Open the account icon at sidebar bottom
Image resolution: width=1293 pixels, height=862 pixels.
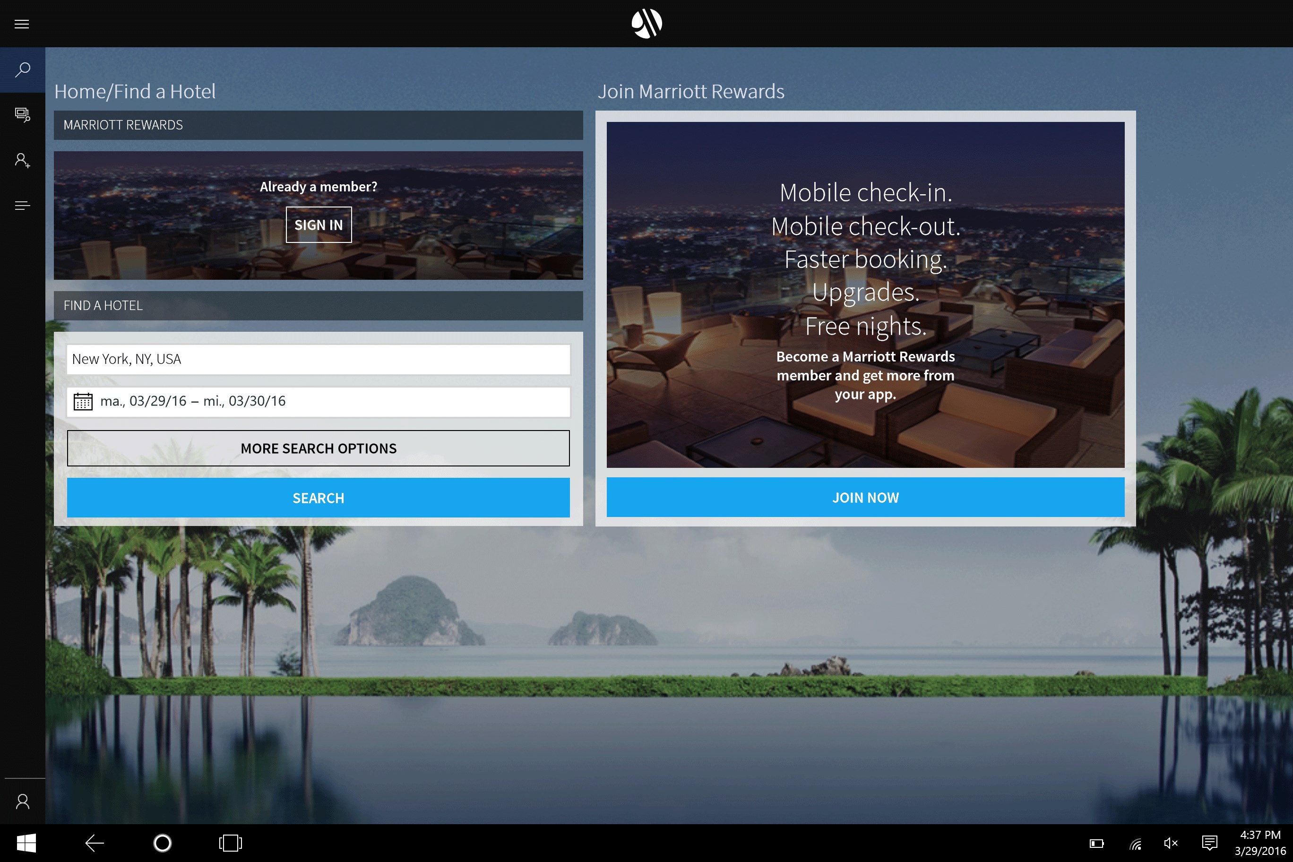coord(23,802)
